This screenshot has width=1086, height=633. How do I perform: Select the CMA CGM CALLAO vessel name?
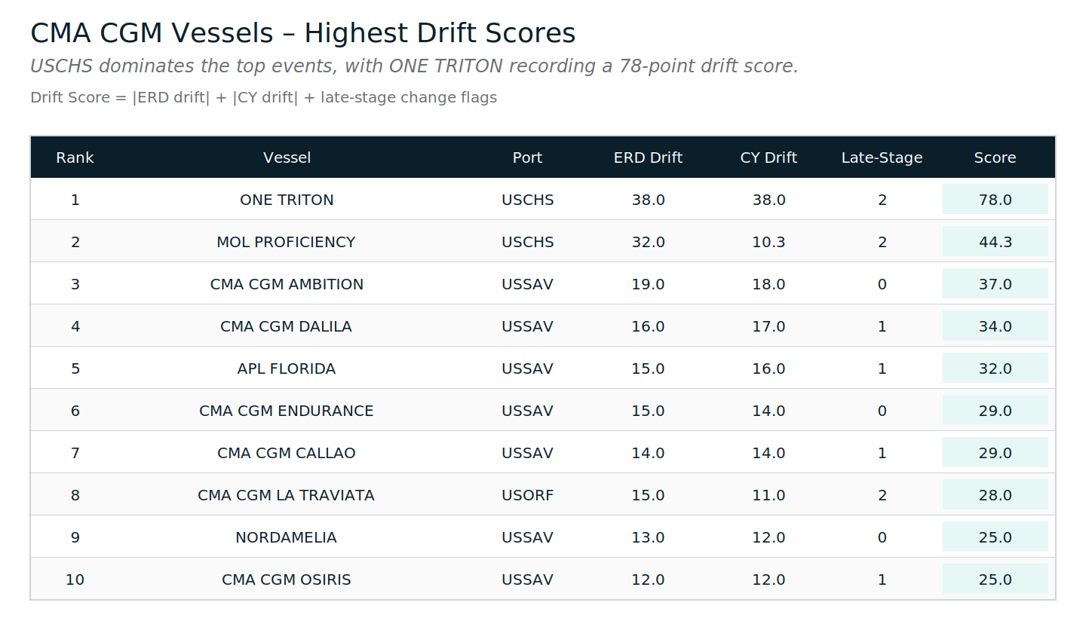click(x=286, y=453)
